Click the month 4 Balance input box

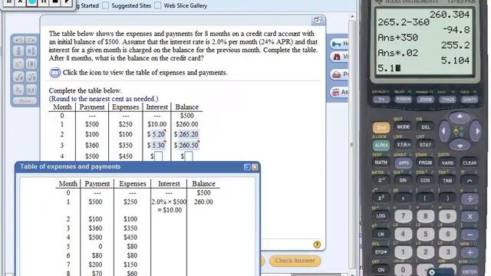(x=189, y=156)
